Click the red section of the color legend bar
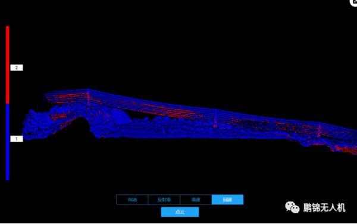Screen dimensions: 357x224 click(x=8, y=65)
